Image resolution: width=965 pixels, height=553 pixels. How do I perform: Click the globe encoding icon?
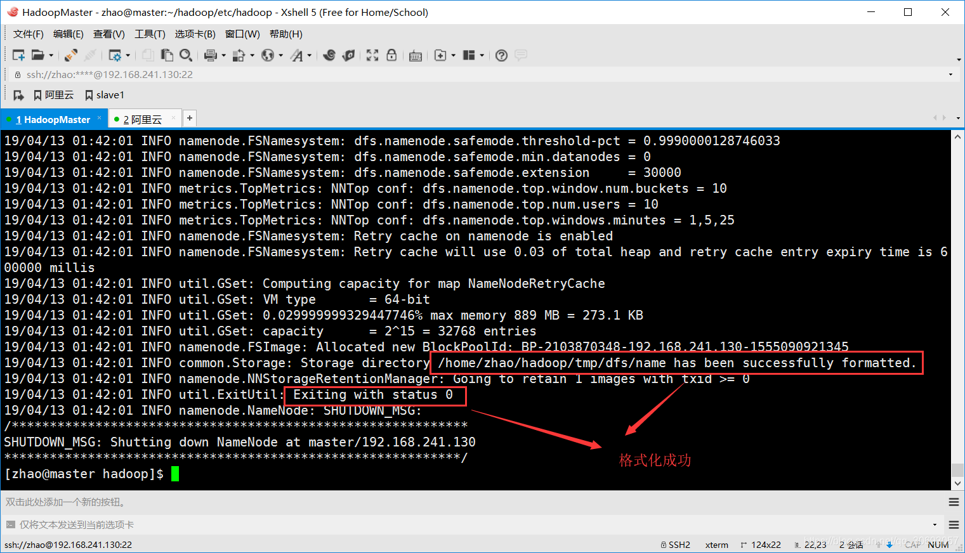click(268, 55)
